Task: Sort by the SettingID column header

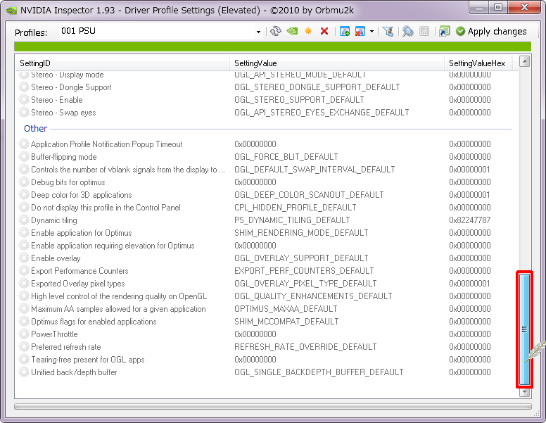Action: click(122, 63)
